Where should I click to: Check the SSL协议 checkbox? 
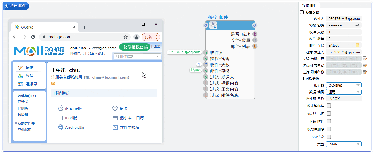click(x=329, y=137)
